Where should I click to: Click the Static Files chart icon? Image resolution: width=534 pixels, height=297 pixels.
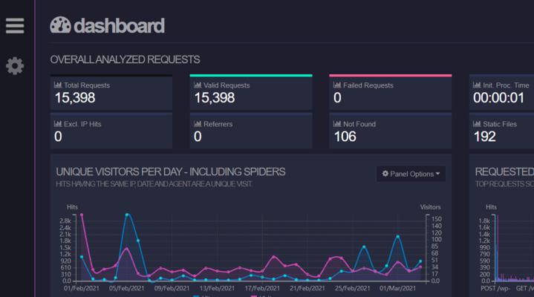[x=477, y=124]
